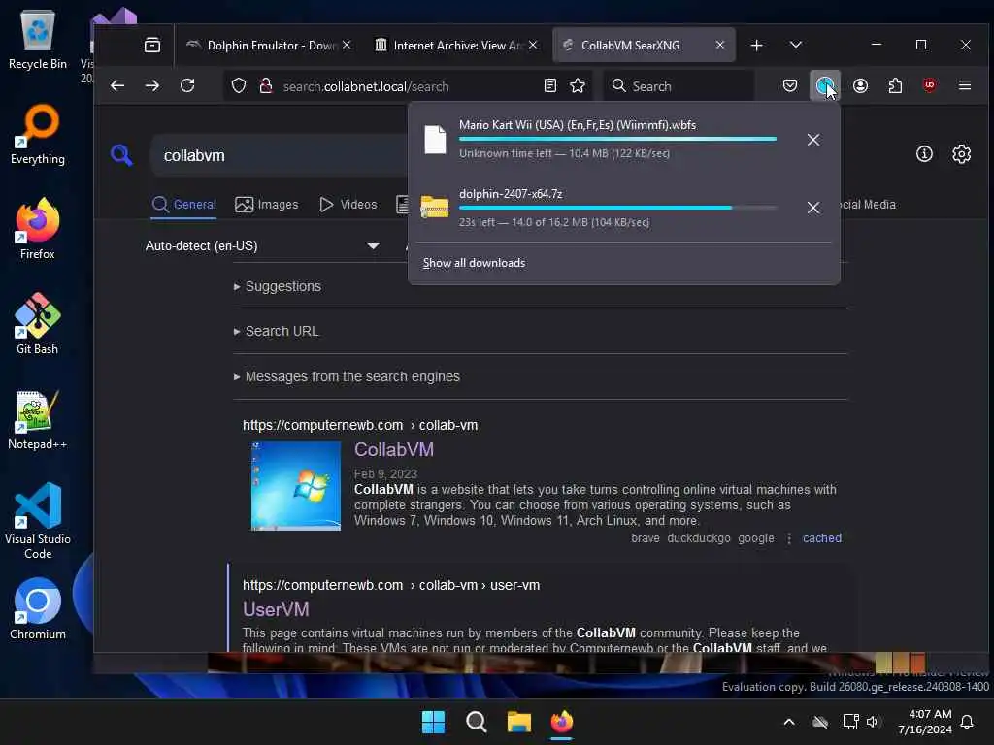Go back one page
994x745 pixels.
pos(117,85)
